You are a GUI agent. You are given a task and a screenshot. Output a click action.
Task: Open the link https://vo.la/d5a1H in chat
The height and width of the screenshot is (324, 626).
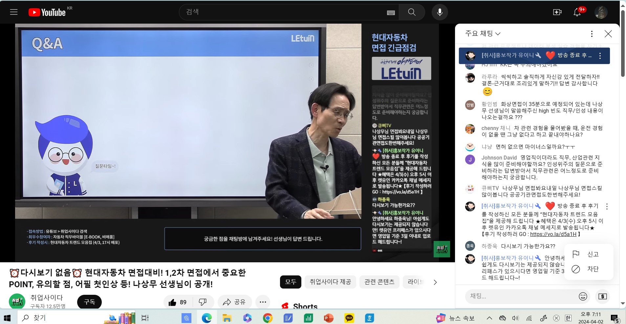[553, 234]
